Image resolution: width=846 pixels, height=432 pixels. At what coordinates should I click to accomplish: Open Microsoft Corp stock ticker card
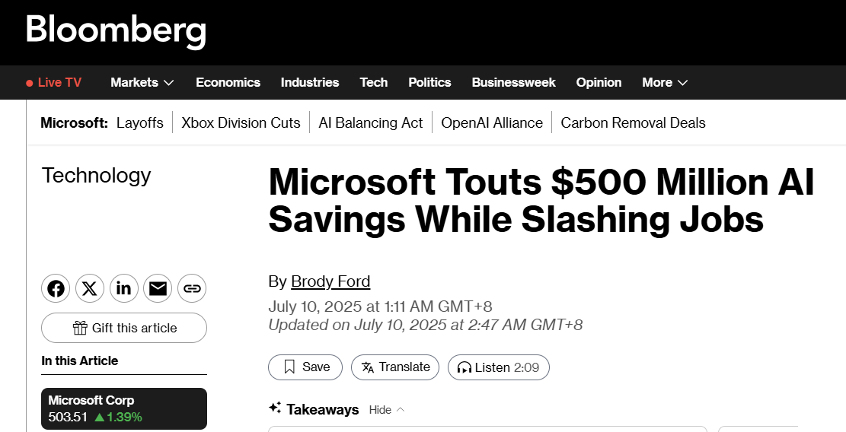(124, 408)
